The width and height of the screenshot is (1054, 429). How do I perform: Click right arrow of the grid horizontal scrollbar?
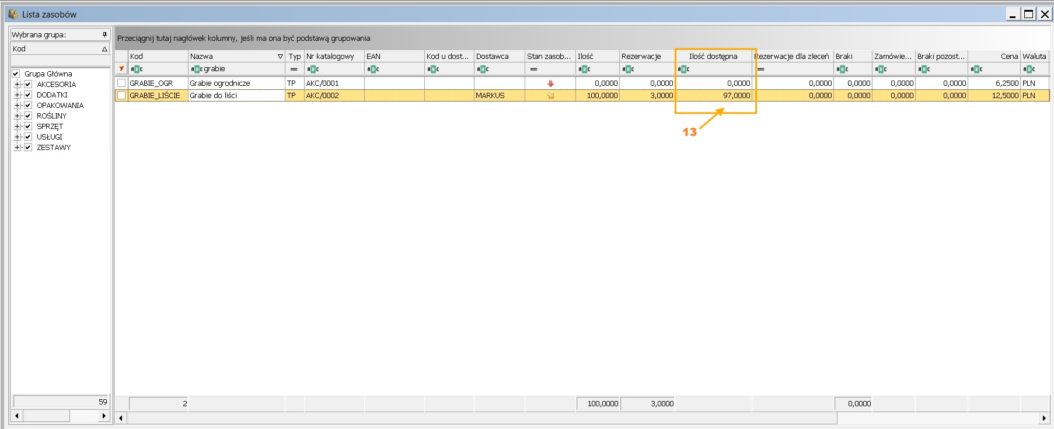click(x=1044, y=418)
